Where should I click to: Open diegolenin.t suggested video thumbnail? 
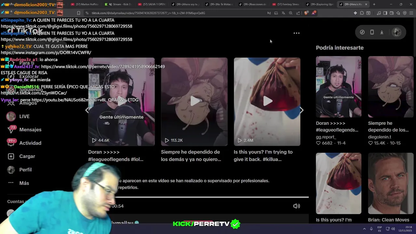tap(391, 87)
